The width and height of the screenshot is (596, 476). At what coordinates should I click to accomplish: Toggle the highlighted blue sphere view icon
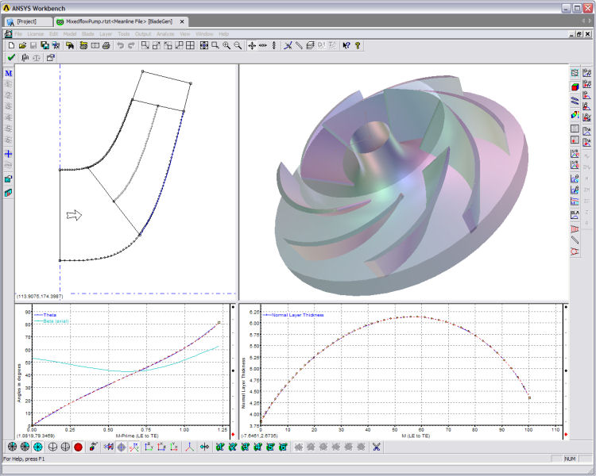[122, 447]
